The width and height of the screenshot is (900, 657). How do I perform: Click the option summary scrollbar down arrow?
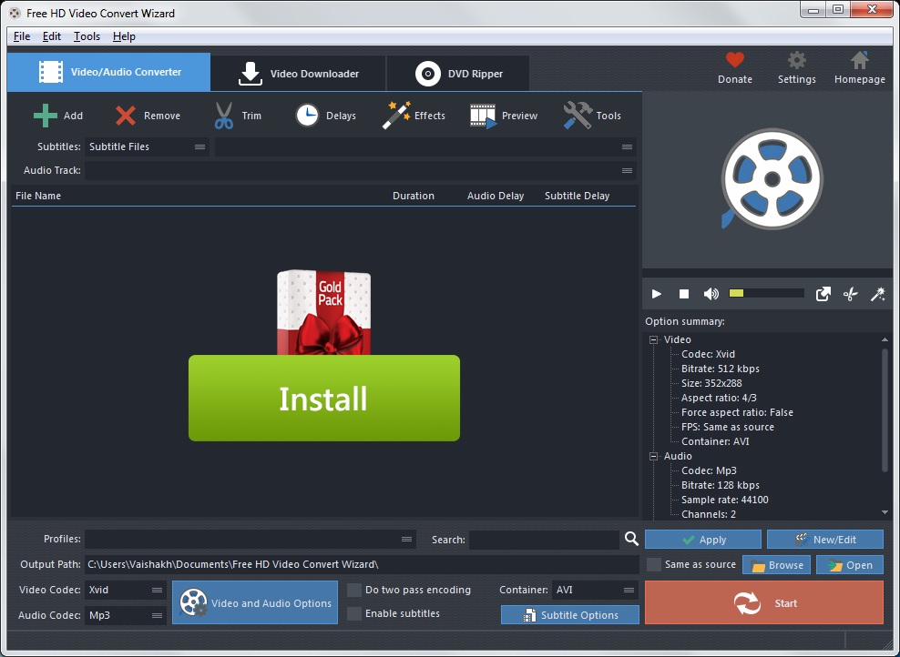pyautogui.click(x=885, y=512)
